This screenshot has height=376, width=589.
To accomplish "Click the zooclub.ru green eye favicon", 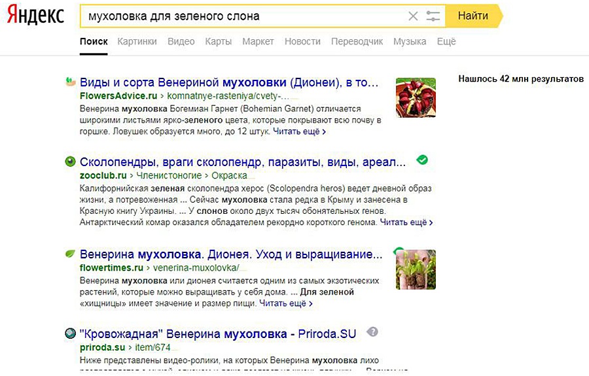I will [70, 162].
